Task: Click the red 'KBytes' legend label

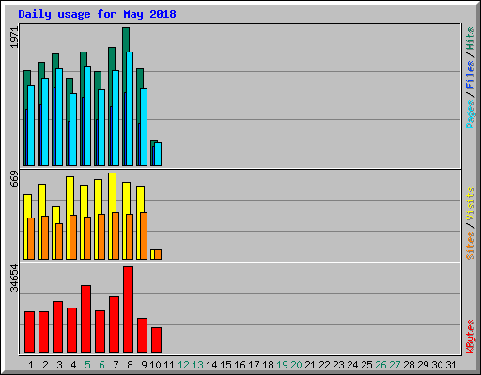Action: pos(470,337)
